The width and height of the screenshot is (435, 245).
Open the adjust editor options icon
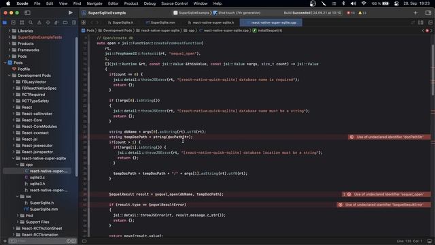tap(421, 22)
